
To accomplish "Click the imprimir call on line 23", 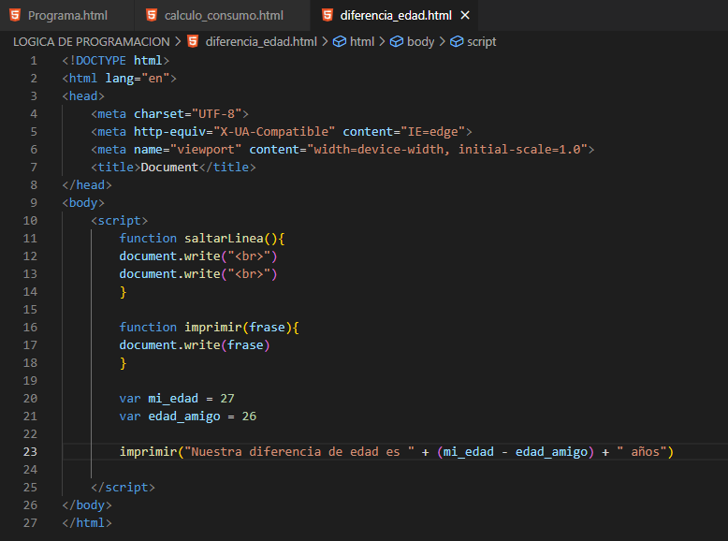I will (148, 452).
